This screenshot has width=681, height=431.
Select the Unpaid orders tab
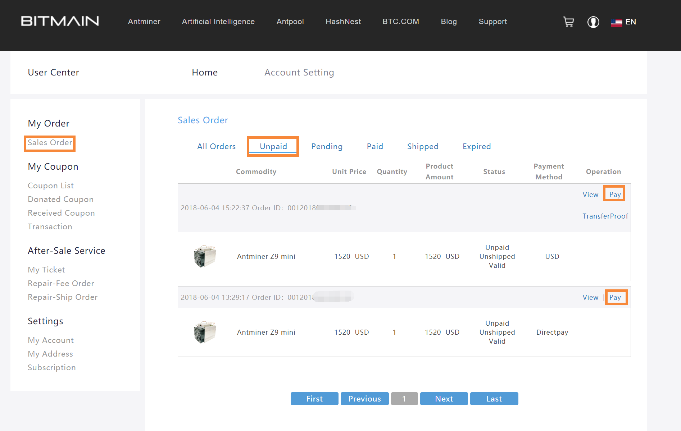click(273, 146)
